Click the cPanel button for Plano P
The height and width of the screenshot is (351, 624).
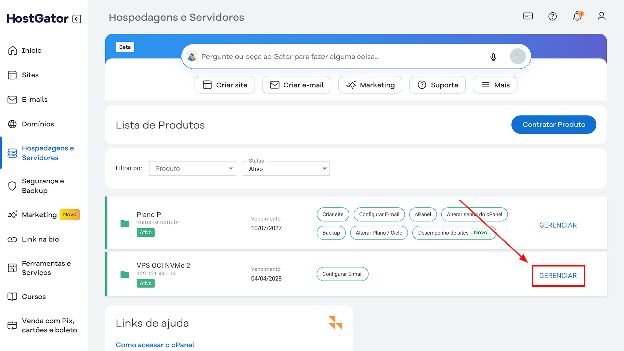click(422, 214)
